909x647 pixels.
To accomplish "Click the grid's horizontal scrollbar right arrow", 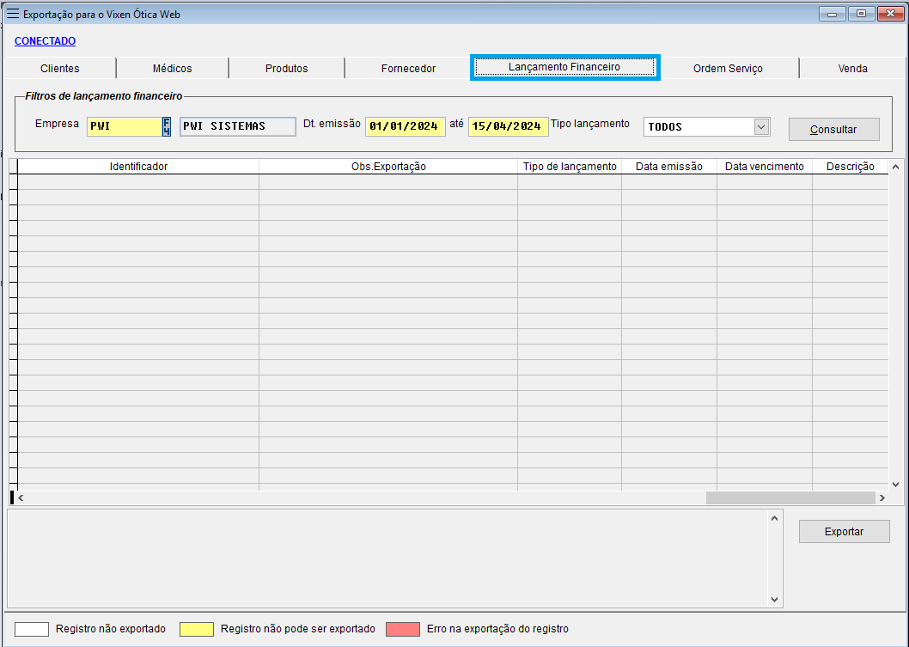I will [882, 497].
